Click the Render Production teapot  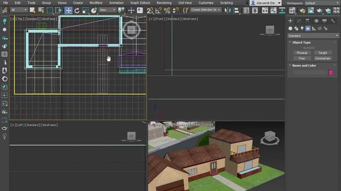[x=319, y=10]
